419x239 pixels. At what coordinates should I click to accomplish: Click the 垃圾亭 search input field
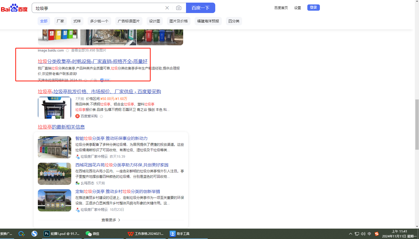tap(99, 8)
